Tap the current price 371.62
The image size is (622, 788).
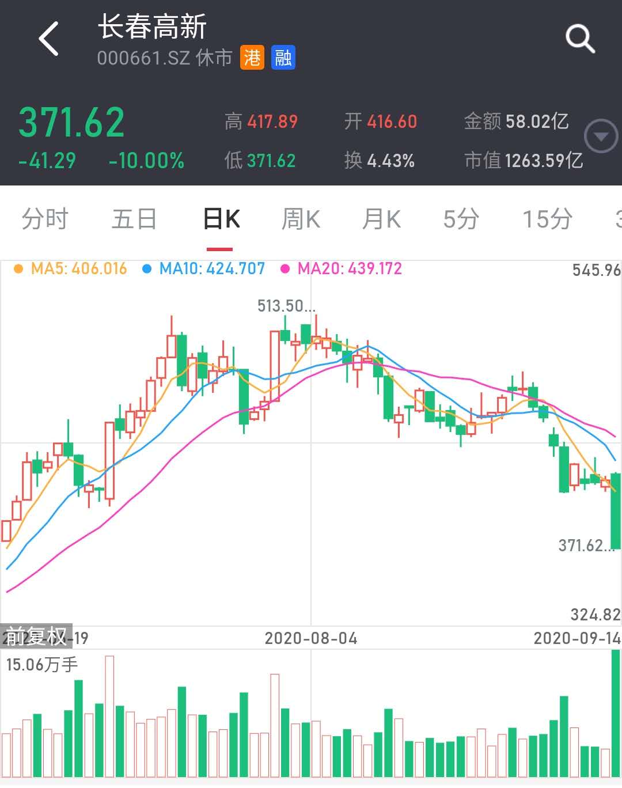click(x=71, y=123)
